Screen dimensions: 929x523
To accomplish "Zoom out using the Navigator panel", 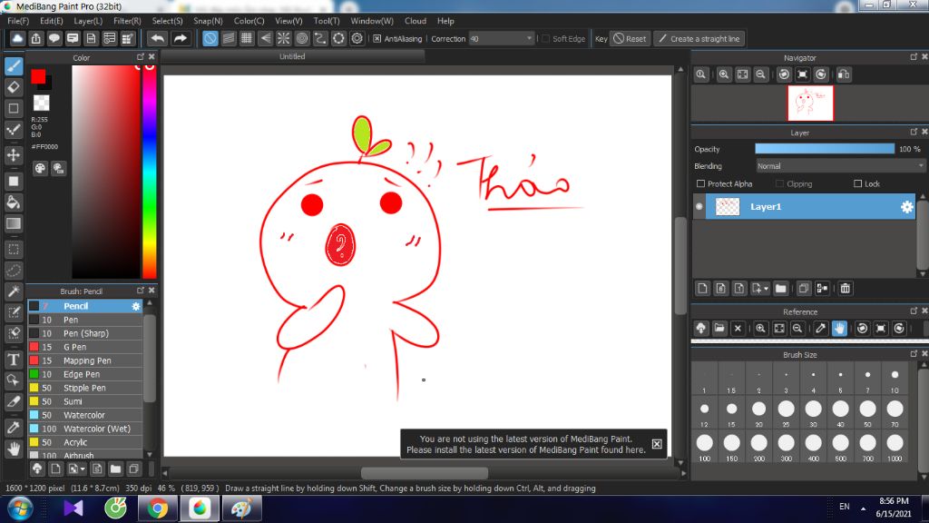I will [761, 74].
